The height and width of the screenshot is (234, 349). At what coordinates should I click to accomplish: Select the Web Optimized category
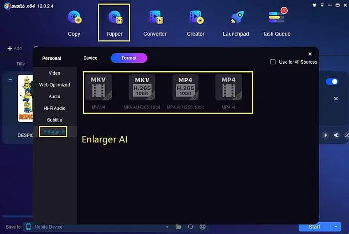pyautogui.click(x=54, y=85)
